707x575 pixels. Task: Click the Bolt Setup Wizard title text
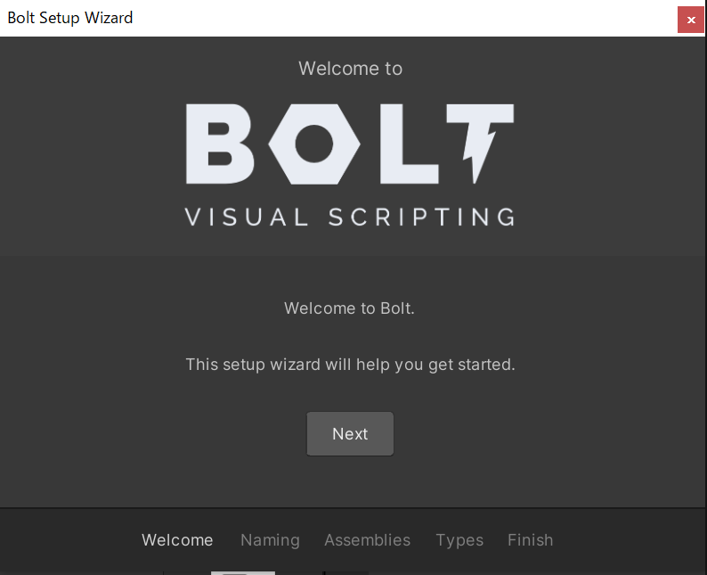(x=69, y=18)
